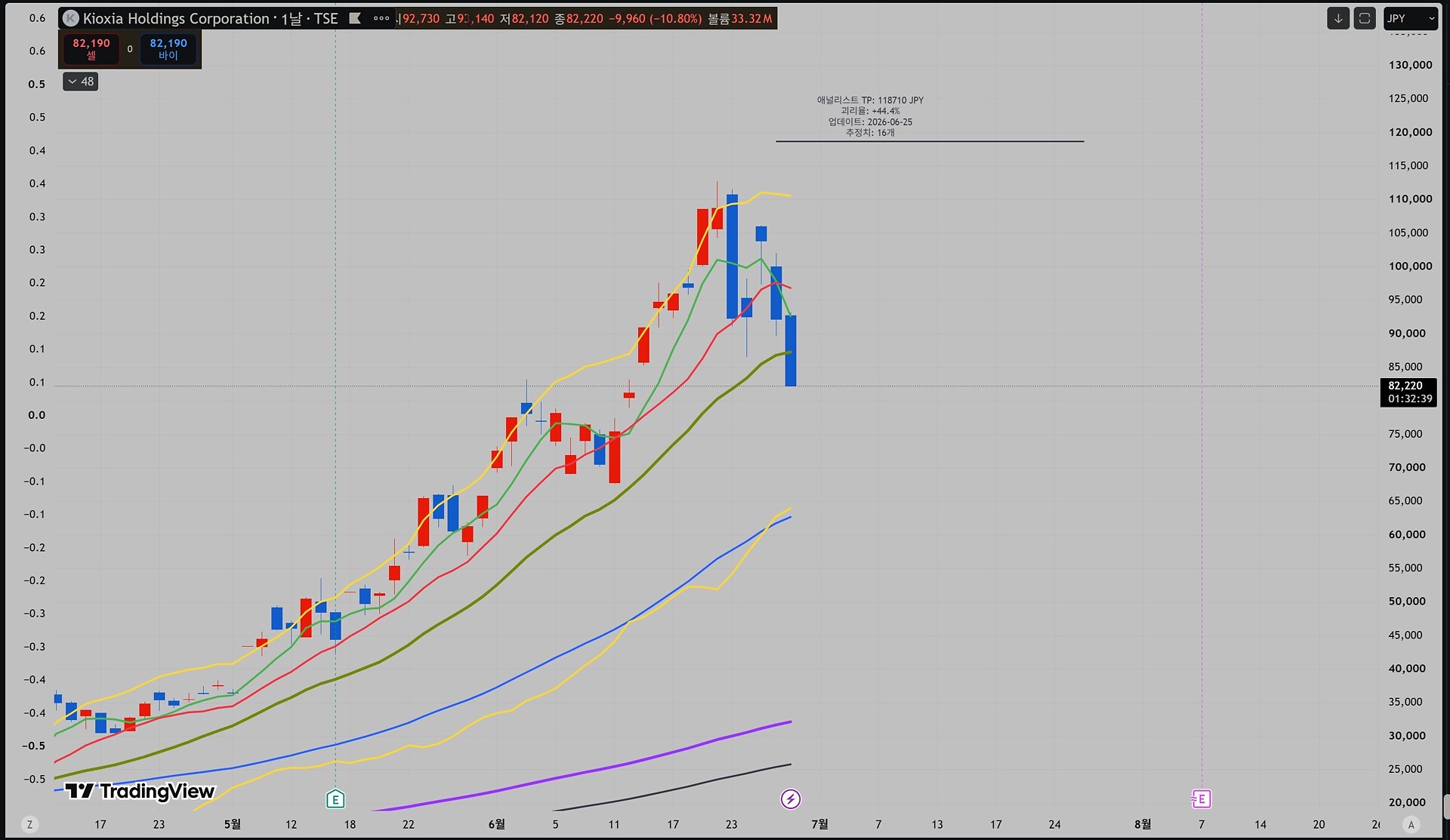Click the blue 82,190 buy button
The height and width of the screenshot is (840, 1450).
pyautogui.click(x=168, y=49)
